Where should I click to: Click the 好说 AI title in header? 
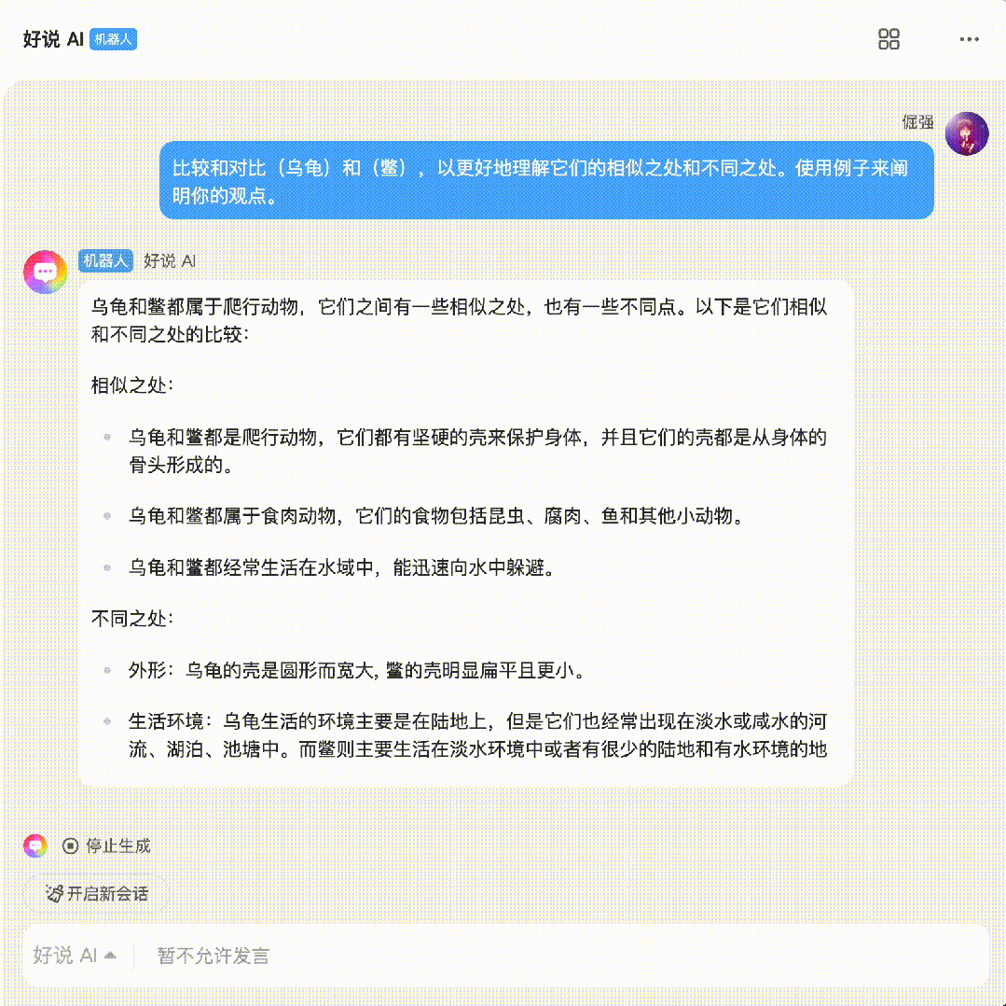tap(53, 39)
